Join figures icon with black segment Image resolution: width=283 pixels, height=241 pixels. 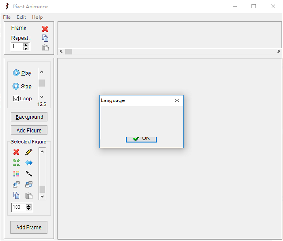(29, 174)
